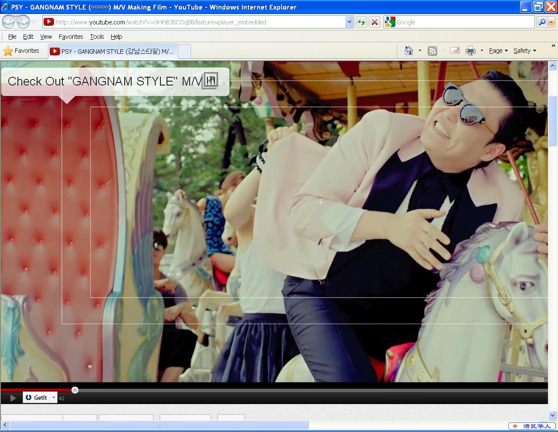Open the Safety dropdown menu

pos(525,51)
